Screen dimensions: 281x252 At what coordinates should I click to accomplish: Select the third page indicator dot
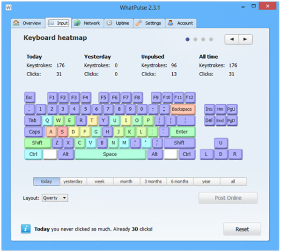pos(203,39)
